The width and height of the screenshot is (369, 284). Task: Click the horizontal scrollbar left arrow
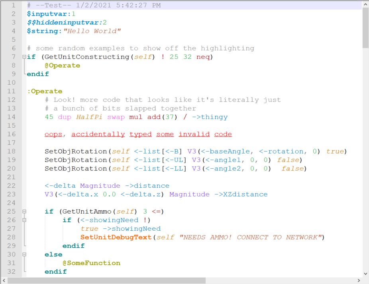[4, 280]
